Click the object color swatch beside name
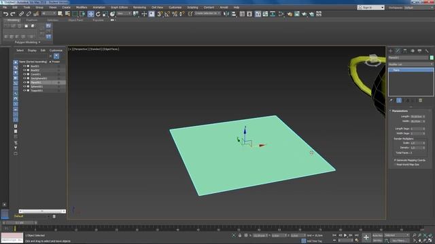Image resolution: width=435 pixels, height=244 pixels. tap(432, 58)
